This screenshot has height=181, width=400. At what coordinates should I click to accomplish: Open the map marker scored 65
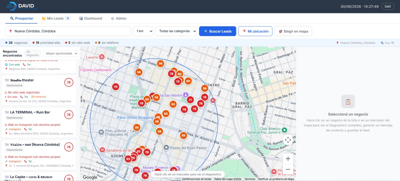[183, 135]
